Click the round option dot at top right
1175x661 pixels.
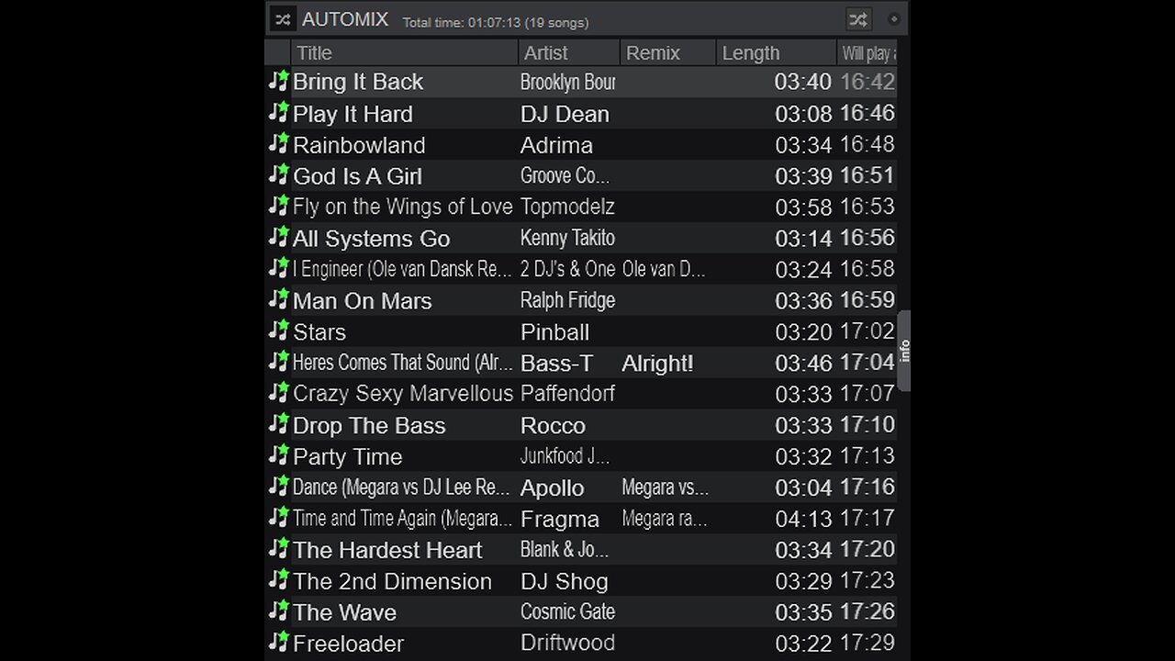[894, 19]
